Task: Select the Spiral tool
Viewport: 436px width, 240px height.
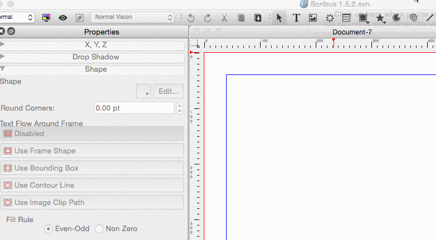Action: [413, 18]
